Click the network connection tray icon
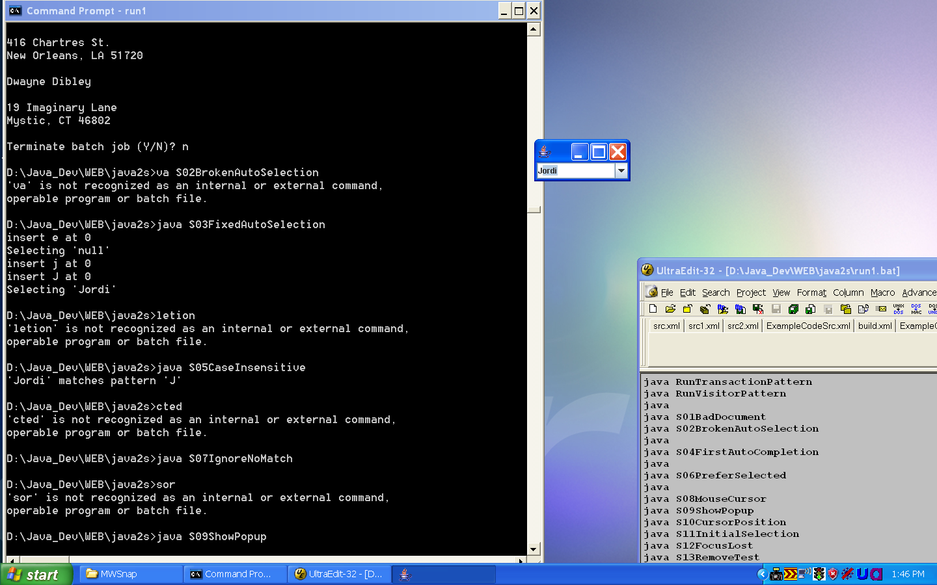The width and height of the screenshot is (937, 585). point(805,573)
